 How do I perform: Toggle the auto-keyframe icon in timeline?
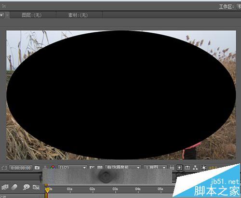pyautogui.click(x=36, y=187)
